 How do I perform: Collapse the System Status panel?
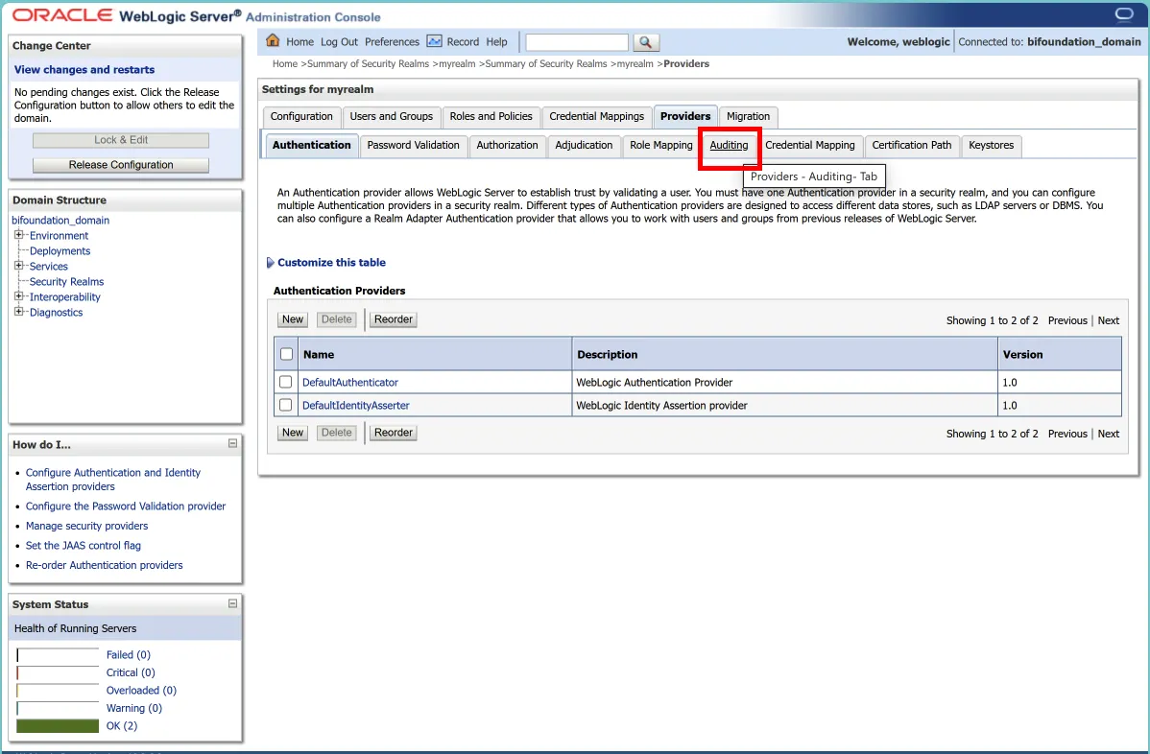(232, 603)
